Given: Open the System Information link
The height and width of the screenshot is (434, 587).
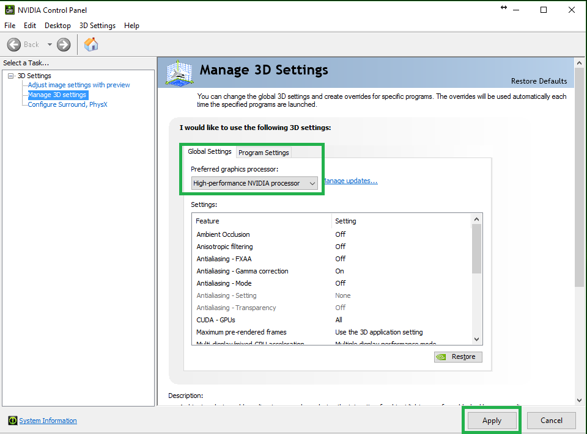Looking at the screenshot, I should [x=48, y=421].
